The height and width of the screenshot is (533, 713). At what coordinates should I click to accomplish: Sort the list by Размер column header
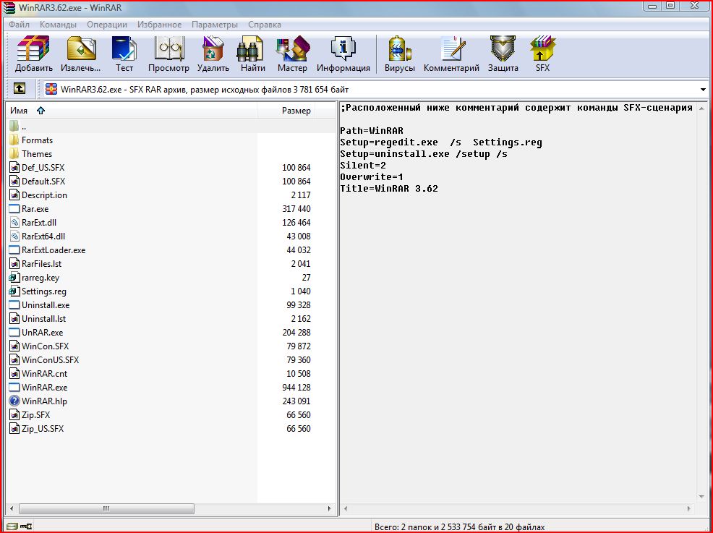click(x=296, y=111)
